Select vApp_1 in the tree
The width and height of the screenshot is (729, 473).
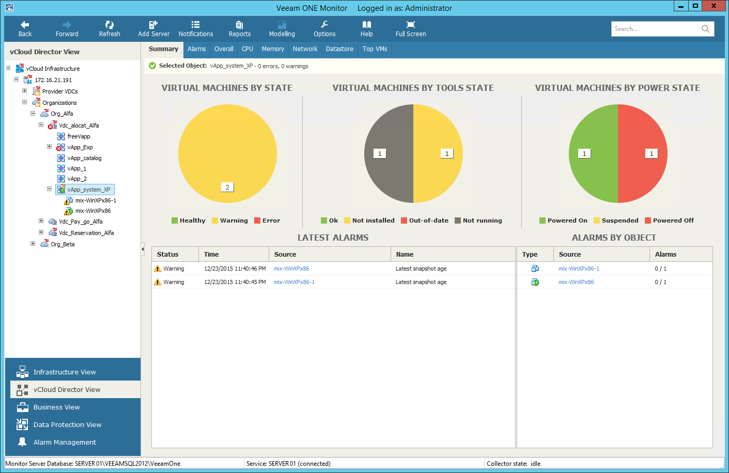(76, 168)
